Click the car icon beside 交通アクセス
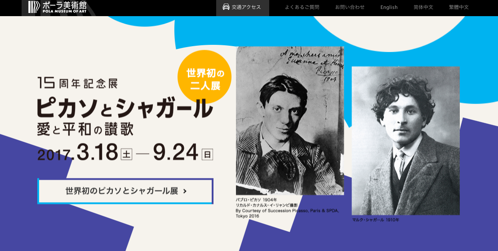Viewport: 498px width, 251px height. 226,7
